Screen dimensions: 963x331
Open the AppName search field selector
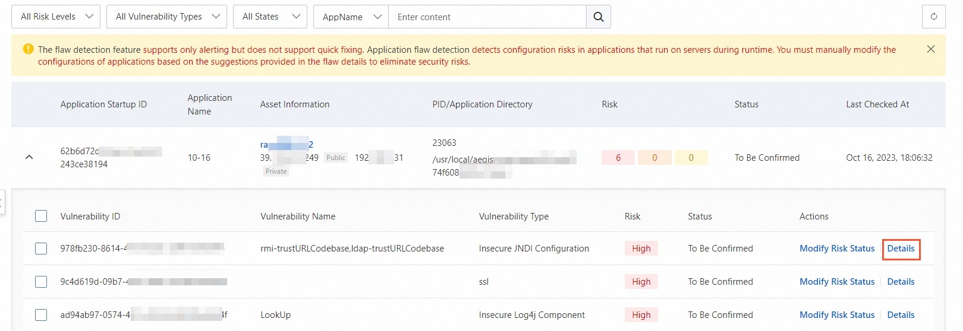tap(351, 17)
